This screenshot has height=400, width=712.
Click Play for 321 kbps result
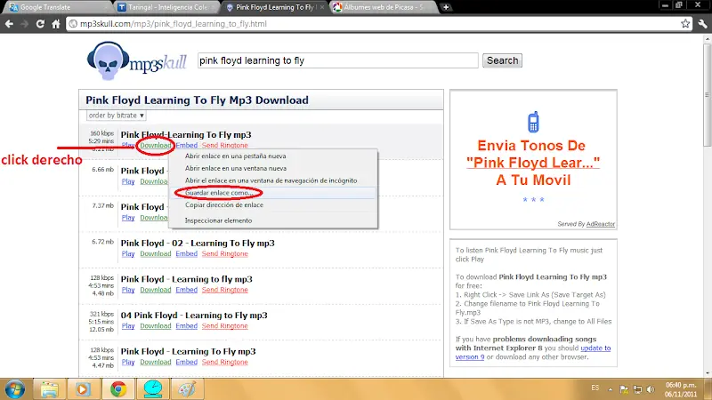(128, 326)
